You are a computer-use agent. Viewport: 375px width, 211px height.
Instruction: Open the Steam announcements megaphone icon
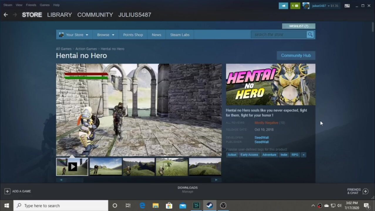(x=283, y=6)
